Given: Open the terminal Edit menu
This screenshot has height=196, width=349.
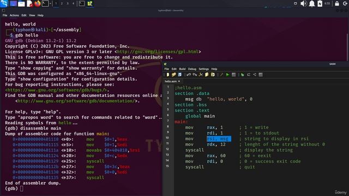Looking at the screenshot, I should pos(24,15).
